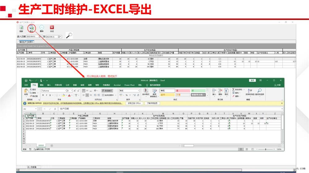309x173 pixels.
Task: Open the end date picker showing 2022-06-21
Action: [x=60, y=37]
